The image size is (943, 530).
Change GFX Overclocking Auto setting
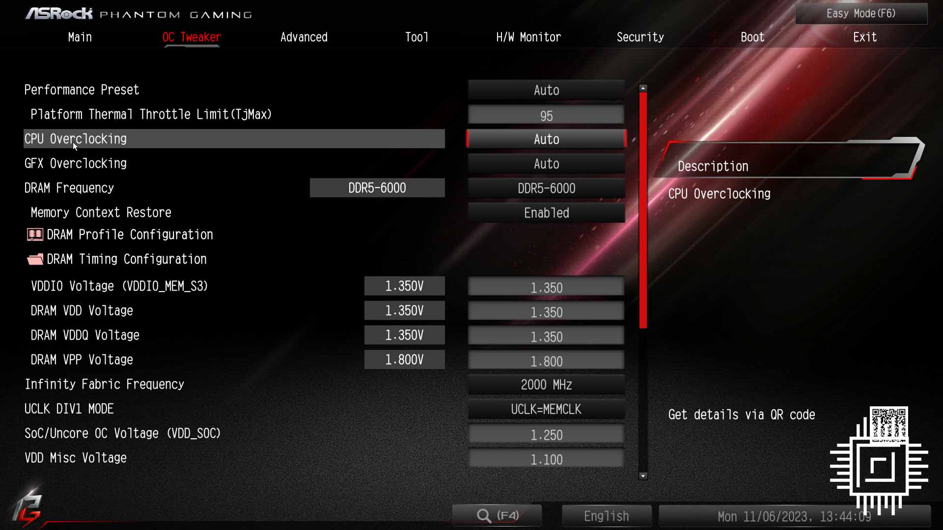tap(546, 164)
